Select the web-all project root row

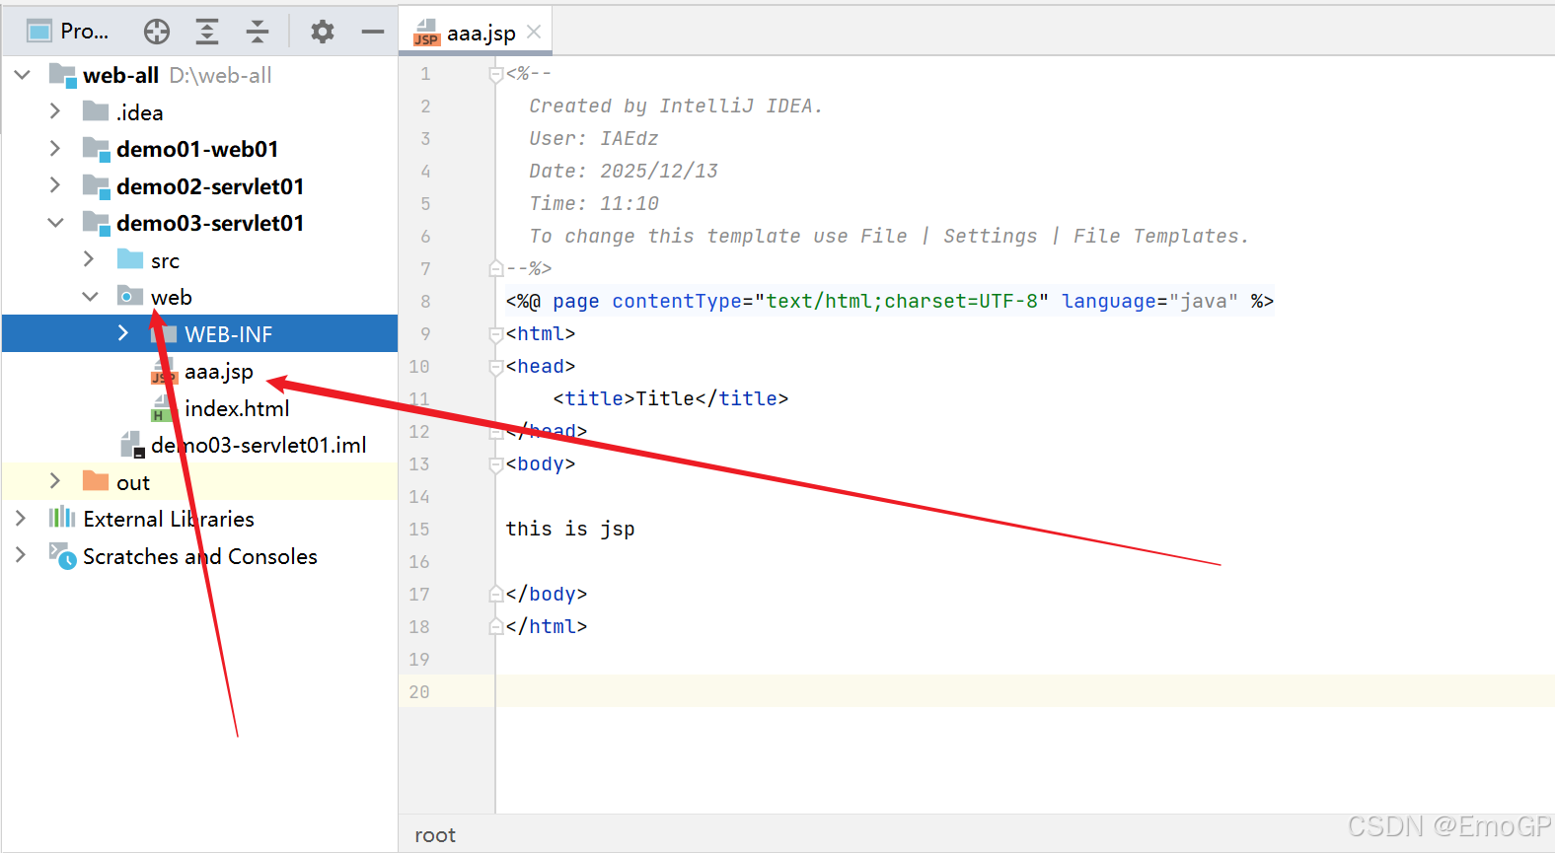click(x=199, y=75)
